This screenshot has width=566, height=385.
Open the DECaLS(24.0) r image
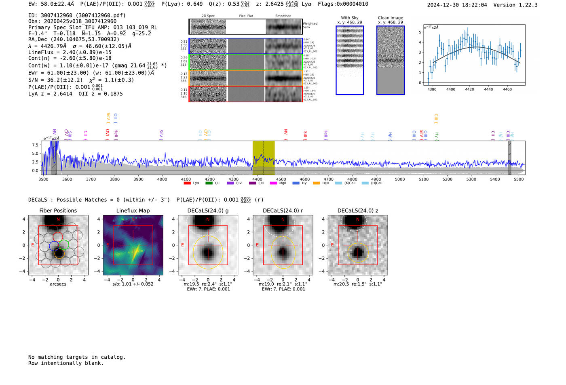283,245
